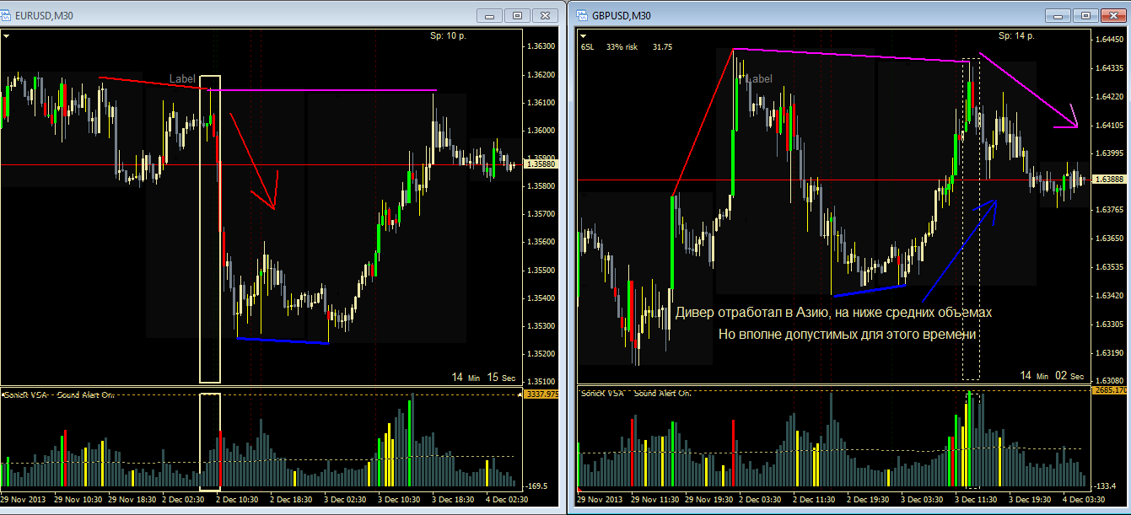Click the '14 Min 15 Sec' candle timer
Image resolution: width=1131 pixels, height=515 pixels.
point(484,378)
